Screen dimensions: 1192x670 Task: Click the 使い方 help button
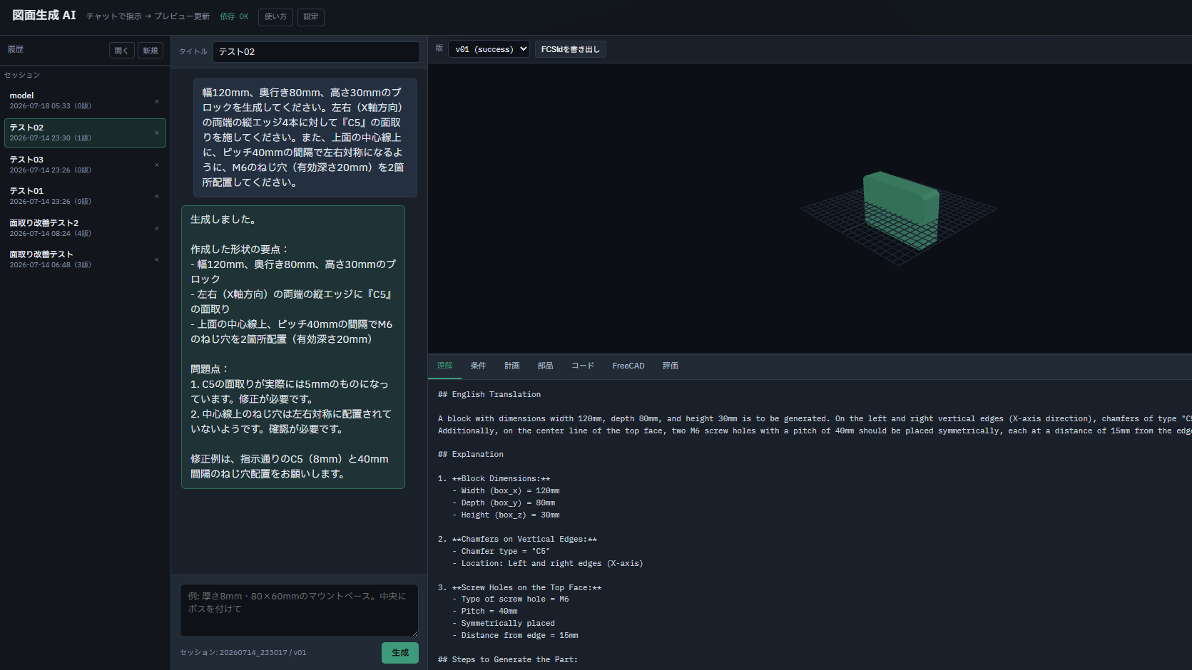tap(275, 16)
